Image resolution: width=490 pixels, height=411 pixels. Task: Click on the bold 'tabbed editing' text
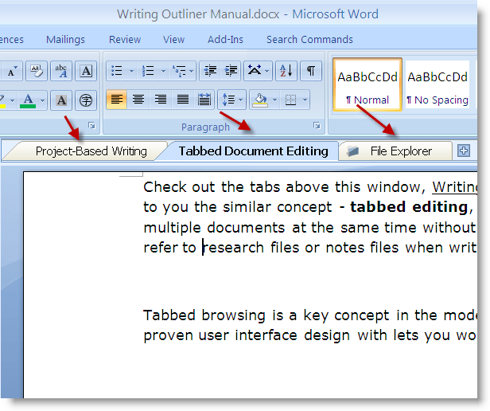click(x=409, y=207)
